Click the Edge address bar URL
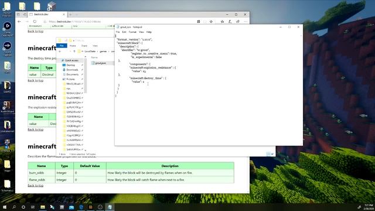 [x=74, y=22]
